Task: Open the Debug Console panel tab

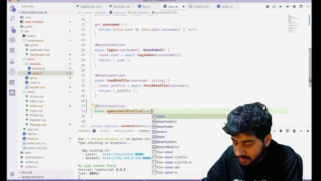Action: [124, 131]
